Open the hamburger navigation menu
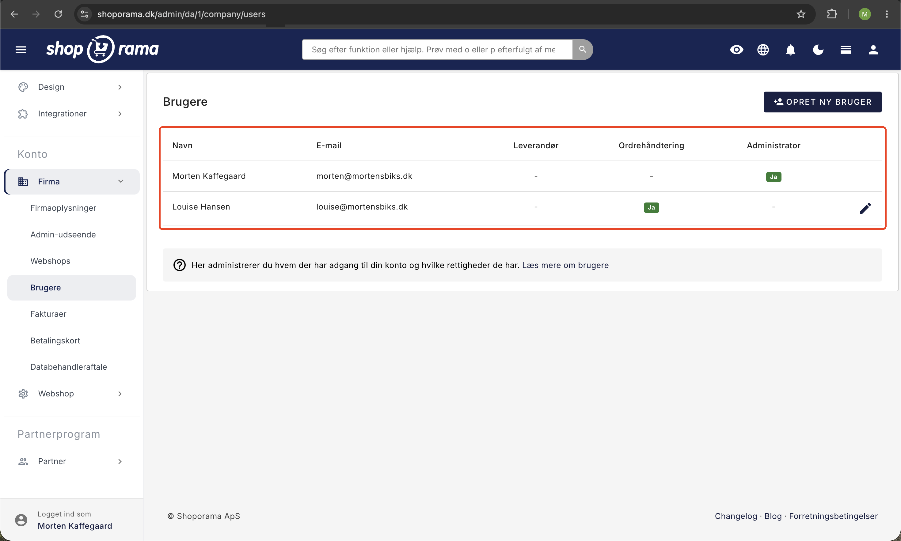Viewport: 901px width, 541px height. coord(21,50)
